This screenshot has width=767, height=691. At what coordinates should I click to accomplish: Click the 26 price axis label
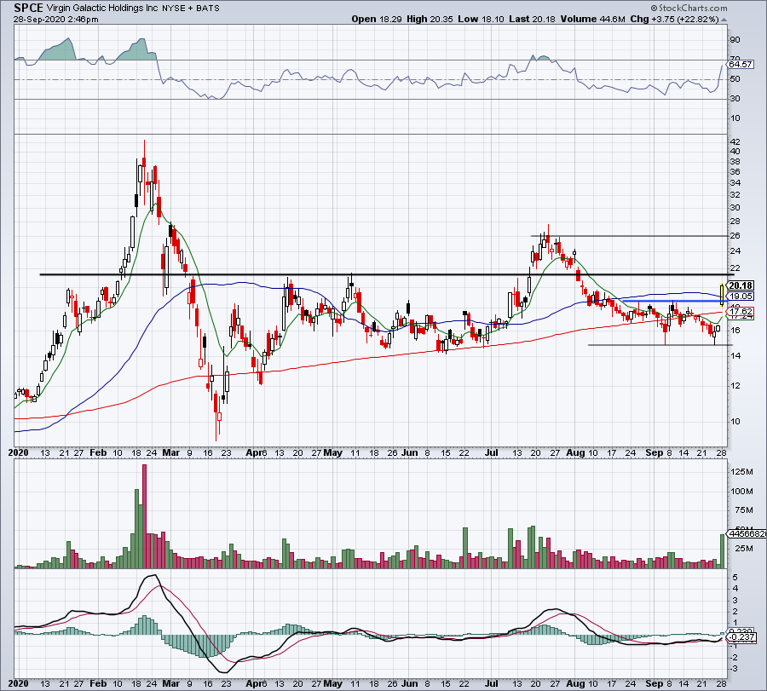point(735,236)
